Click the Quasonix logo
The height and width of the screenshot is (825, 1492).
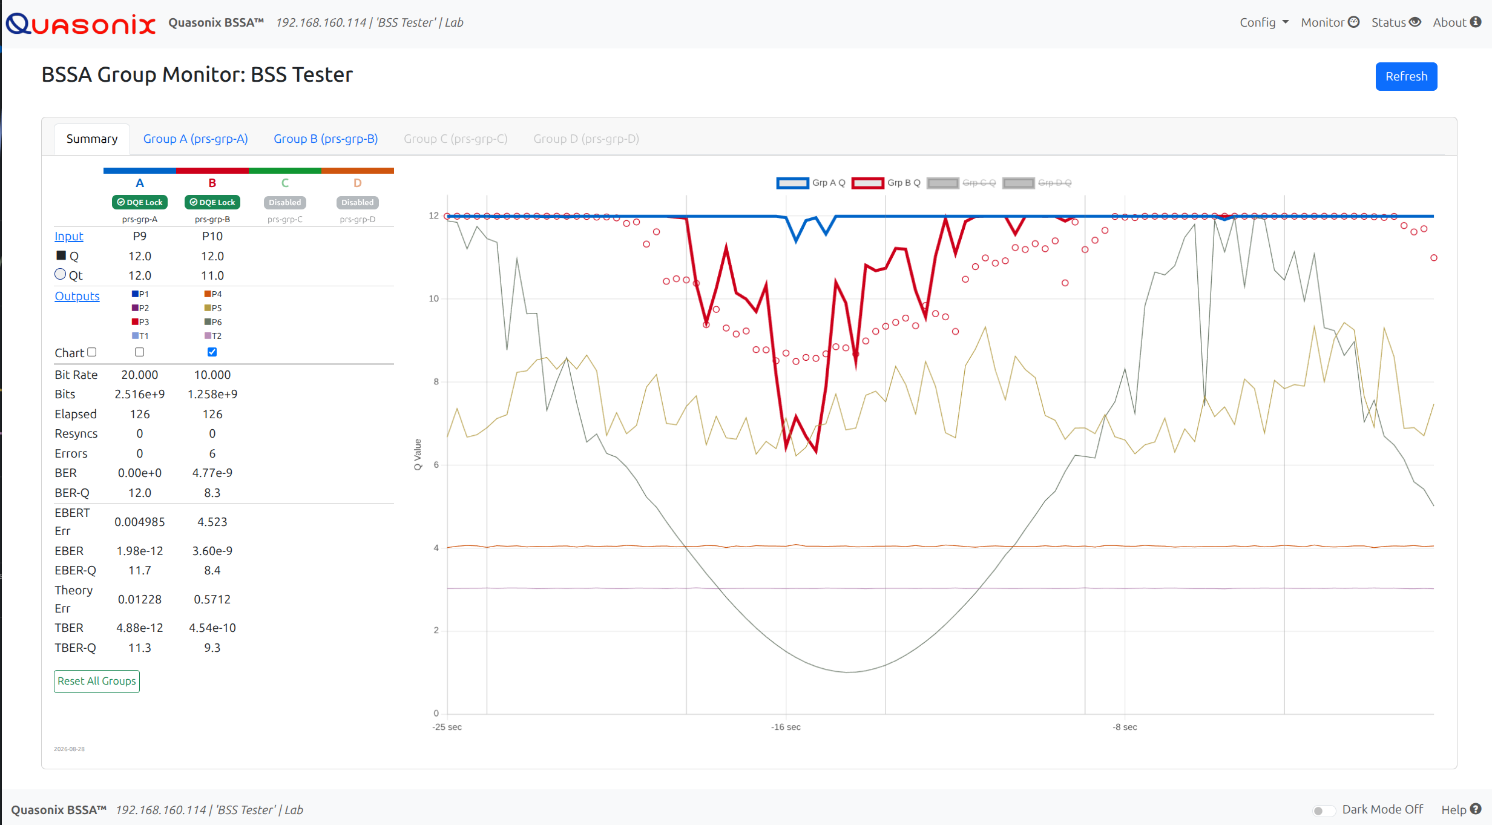81,24
